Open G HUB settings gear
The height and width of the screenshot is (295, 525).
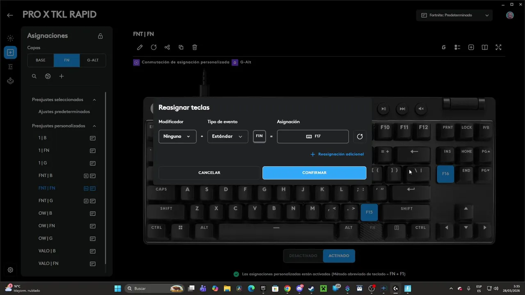[10, 270]
